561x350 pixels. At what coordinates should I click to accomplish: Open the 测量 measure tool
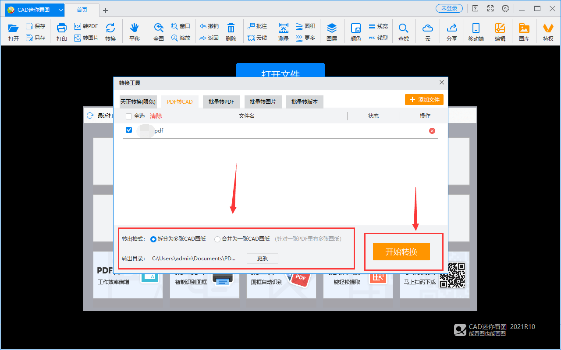click(x=284, y=32)
